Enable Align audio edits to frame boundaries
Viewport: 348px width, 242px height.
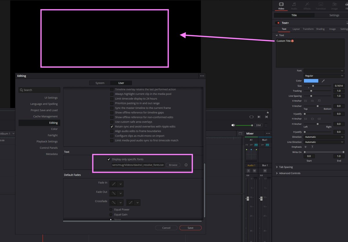(x=112, y=131)
